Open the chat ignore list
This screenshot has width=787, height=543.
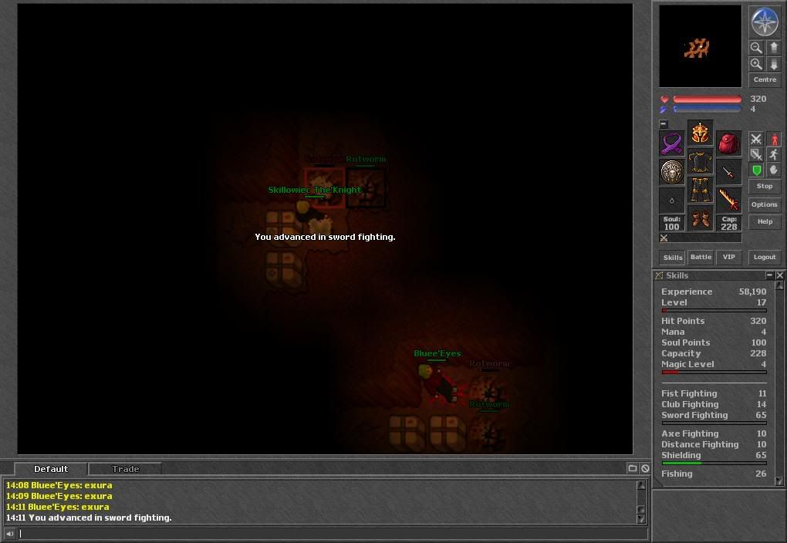click(645, 468)
